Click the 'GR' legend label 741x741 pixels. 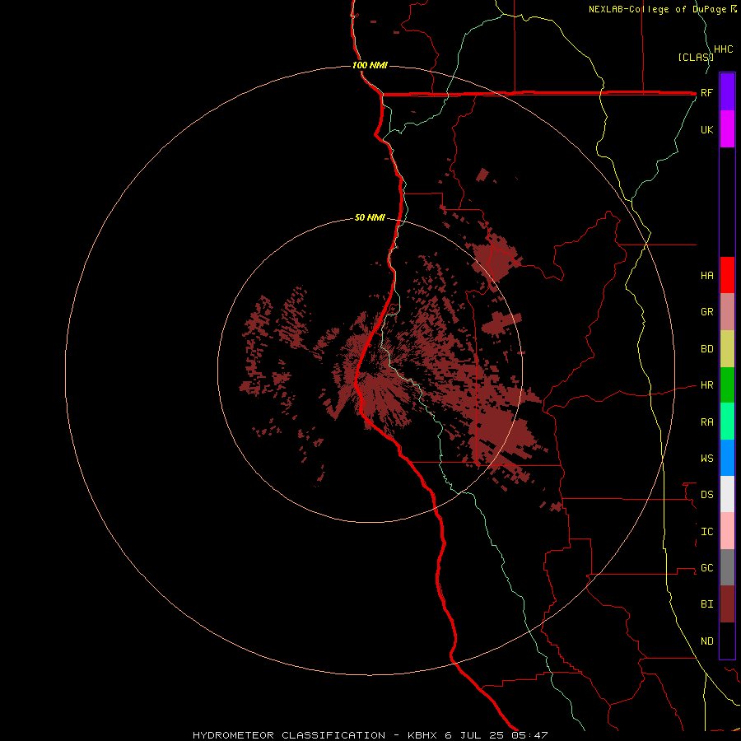click(x=707, y=312)
